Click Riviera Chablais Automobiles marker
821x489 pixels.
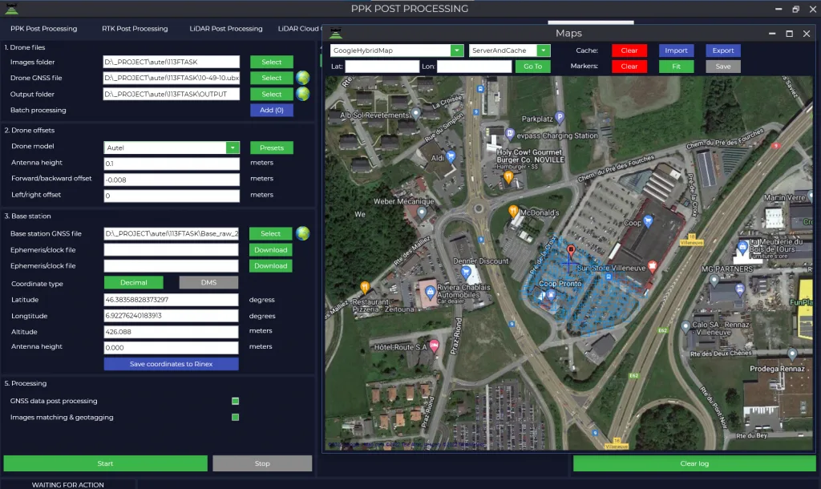[x=430, y=292]
